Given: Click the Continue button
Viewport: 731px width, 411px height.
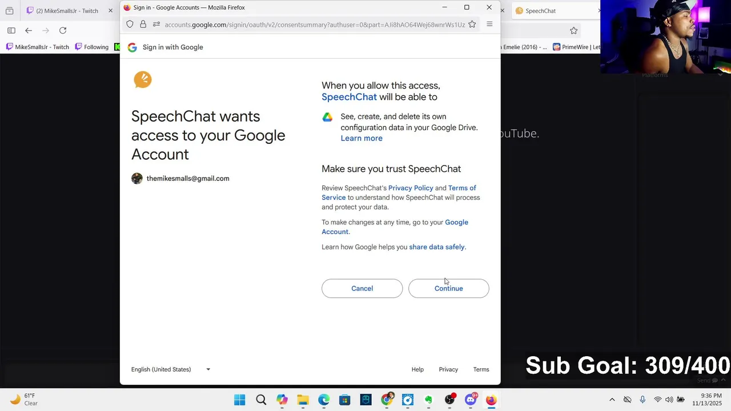Looking at the screenshot, I should tap(448, 288).
